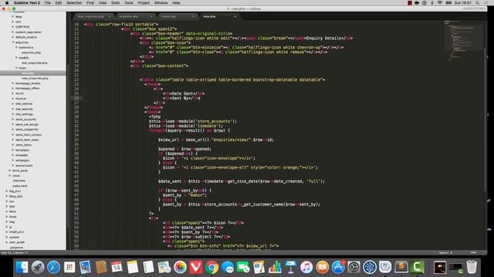
Task: Open Spotlight search in menu bar
Action: coord(478,3)
